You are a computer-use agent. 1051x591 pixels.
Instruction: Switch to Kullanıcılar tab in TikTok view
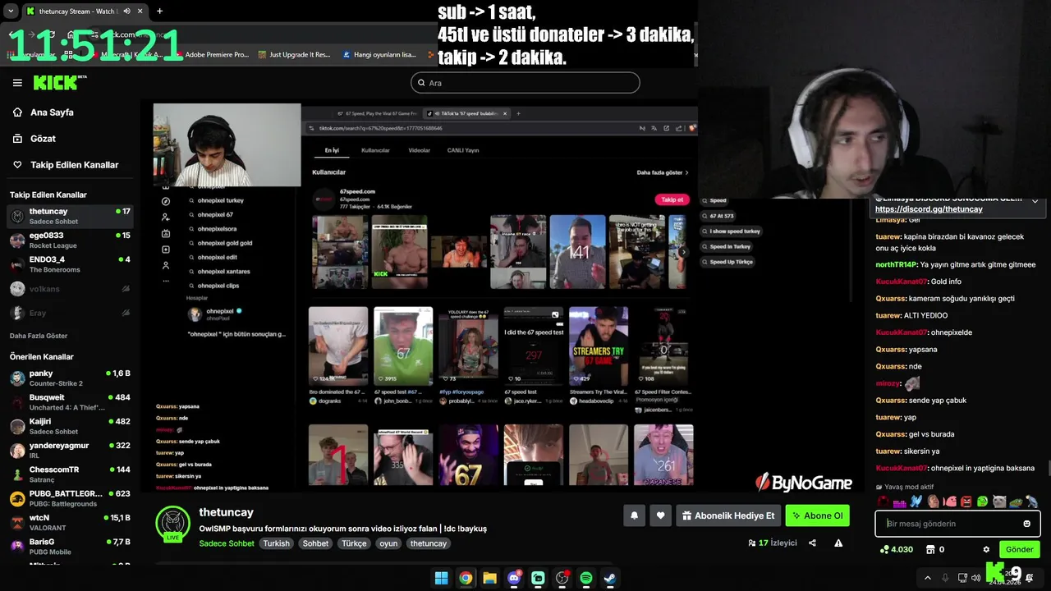point(375,150)
